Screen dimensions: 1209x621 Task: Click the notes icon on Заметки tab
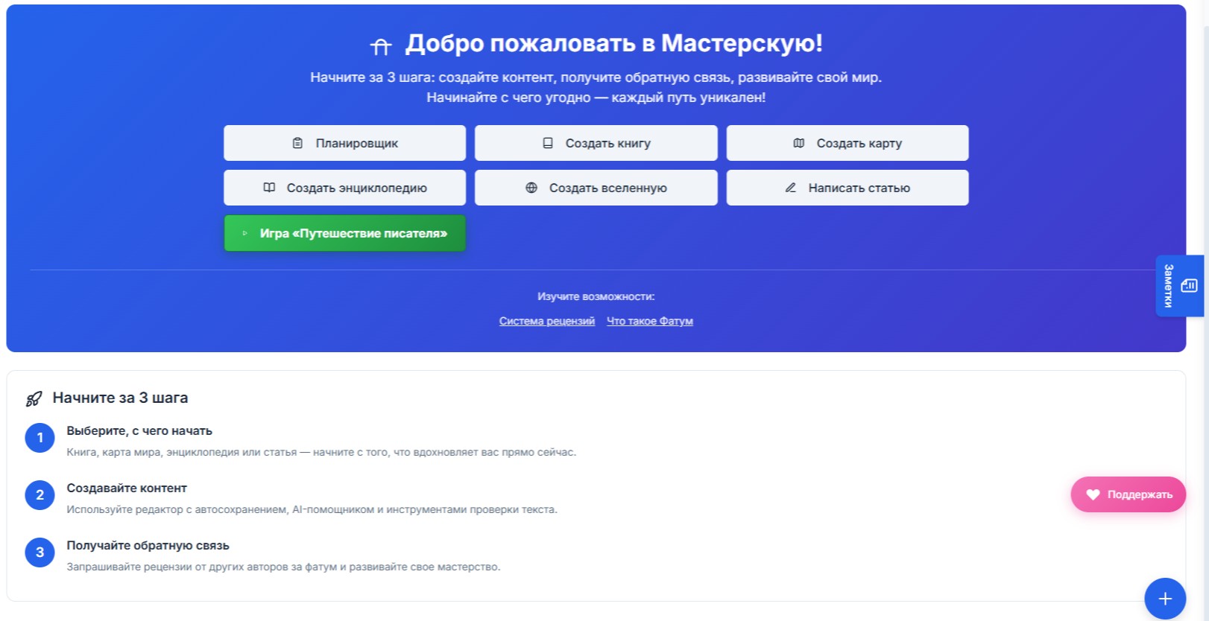pos(1190,286)
